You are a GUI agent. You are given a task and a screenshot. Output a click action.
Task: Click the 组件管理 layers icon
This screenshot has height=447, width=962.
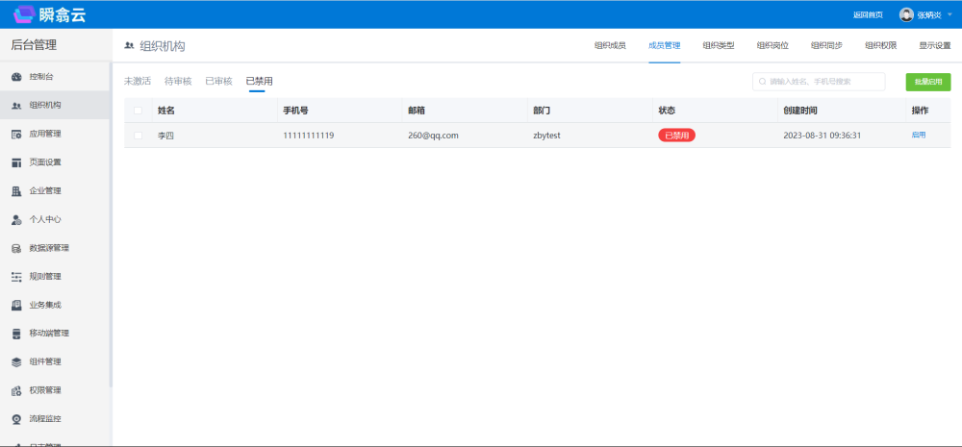pyautogui.click(x=16, y=361)
